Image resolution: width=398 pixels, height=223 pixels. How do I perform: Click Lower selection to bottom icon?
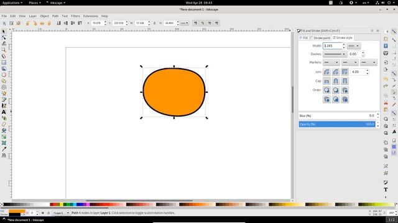click(x=58, y=23)
